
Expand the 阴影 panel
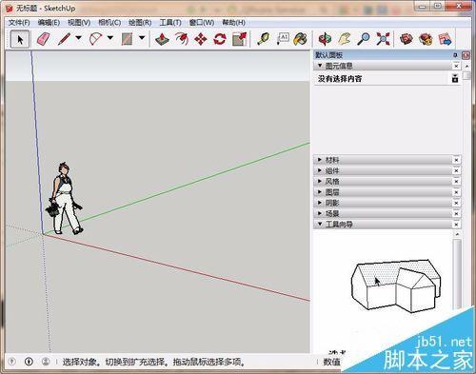[320, 203]
